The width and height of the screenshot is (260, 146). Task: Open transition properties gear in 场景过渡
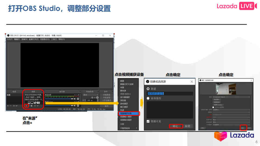(97, 98)
